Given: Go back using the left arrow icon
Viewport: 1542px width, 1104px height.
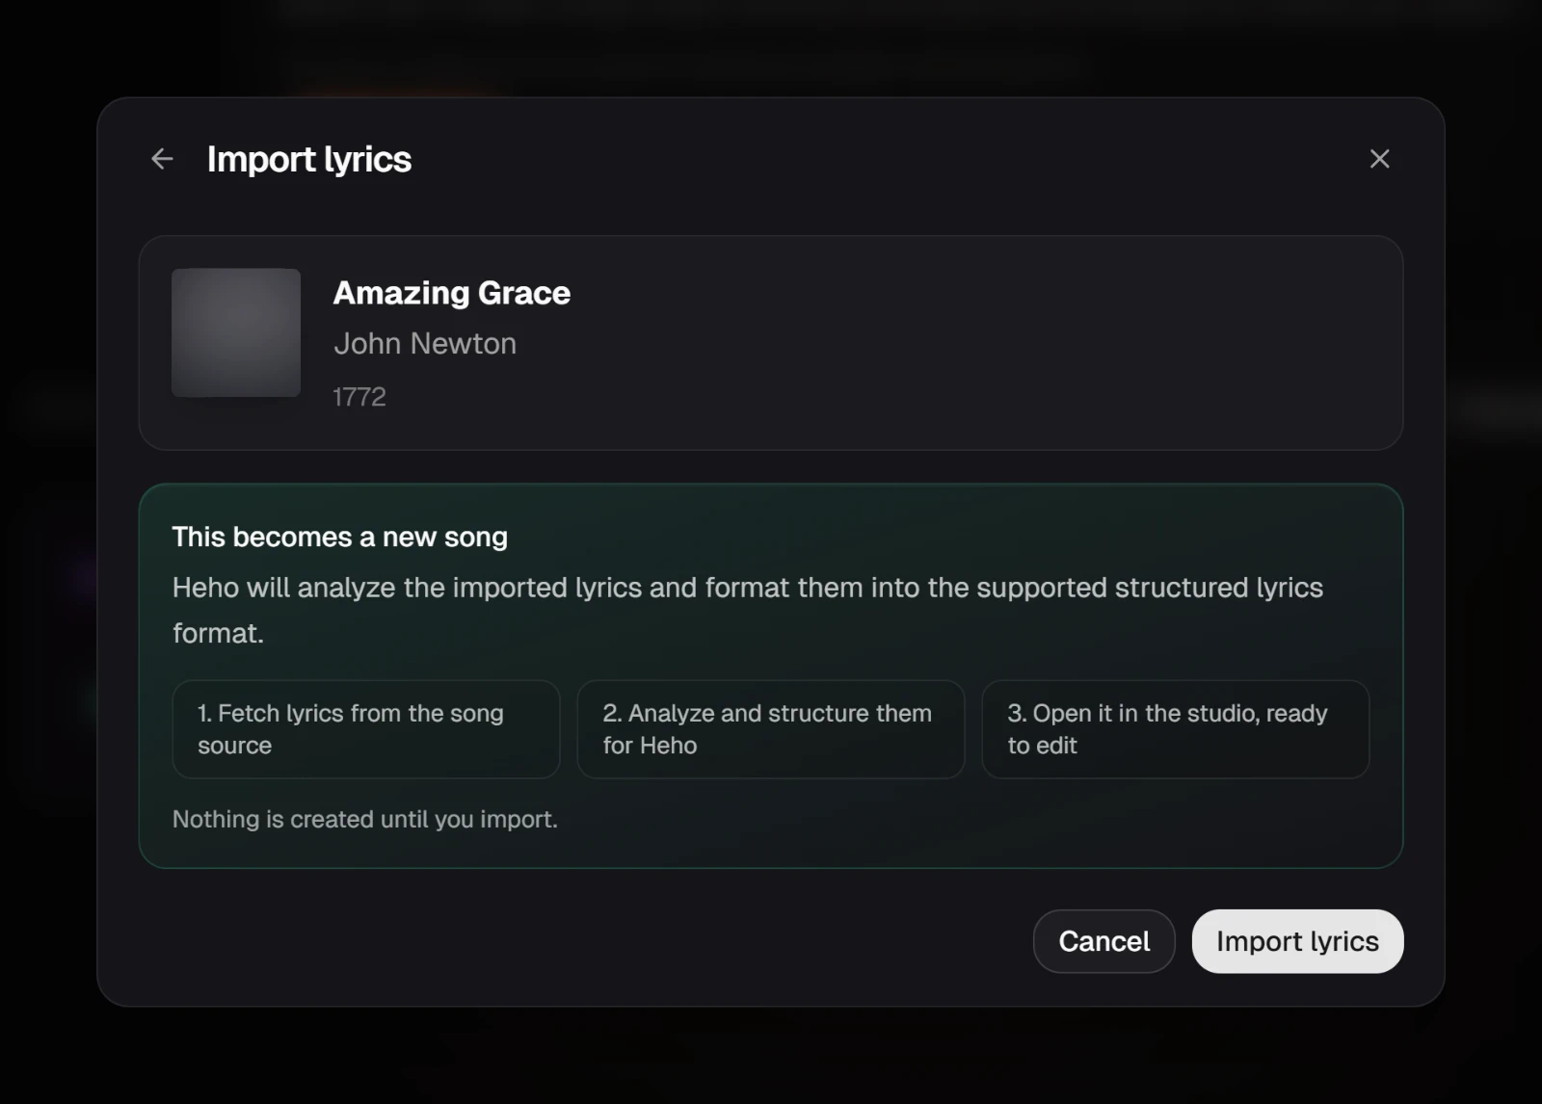Looking at the screenshot, I should pos(162,159).
